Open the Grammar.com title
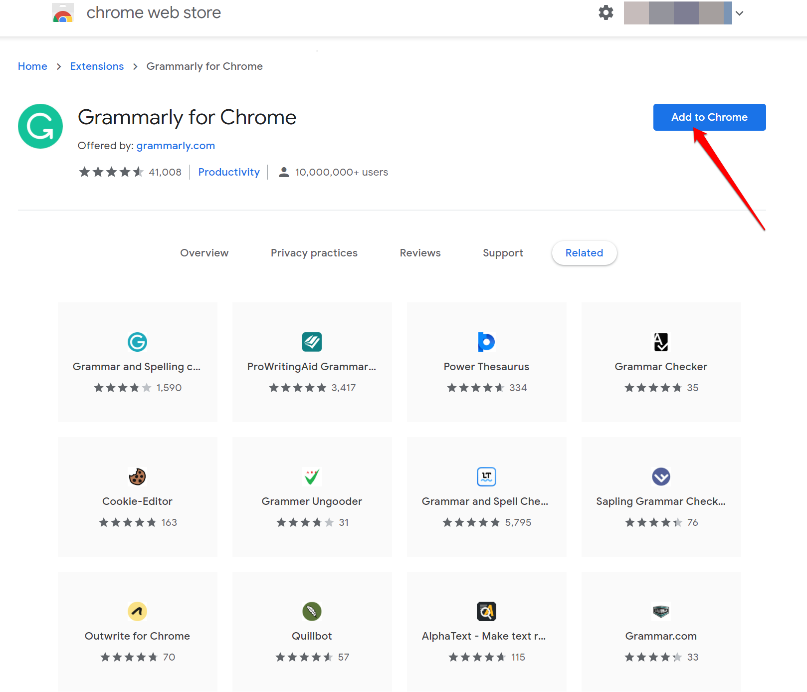 click(661, 636)
